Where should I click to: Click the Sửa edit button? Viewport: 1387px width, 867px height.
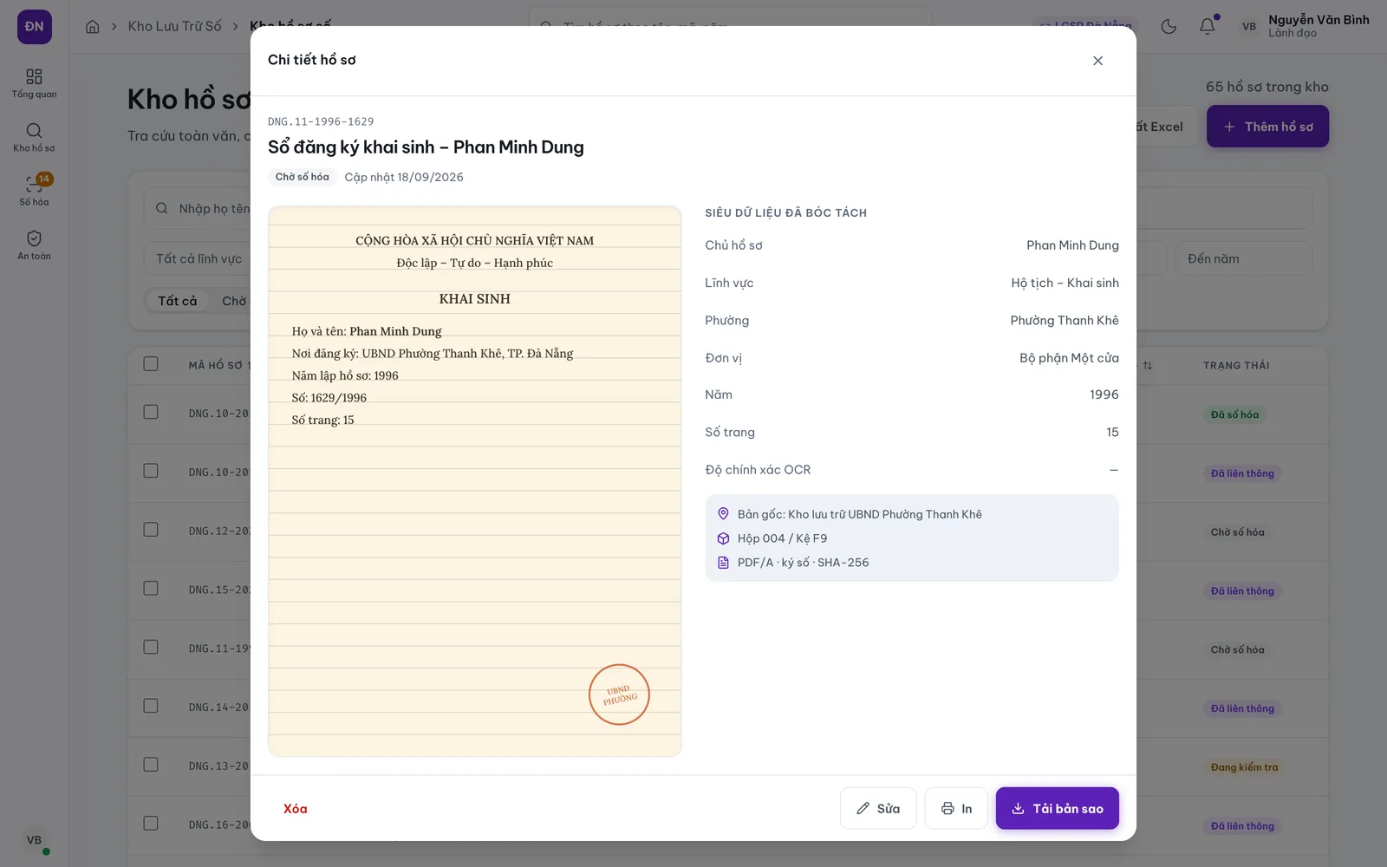[x=878, y=808]
